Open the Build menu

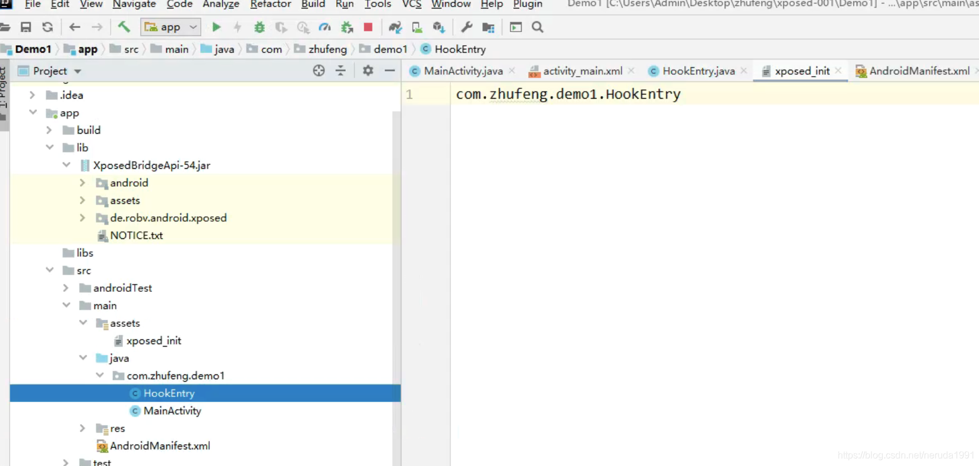(x=313, y=4)
